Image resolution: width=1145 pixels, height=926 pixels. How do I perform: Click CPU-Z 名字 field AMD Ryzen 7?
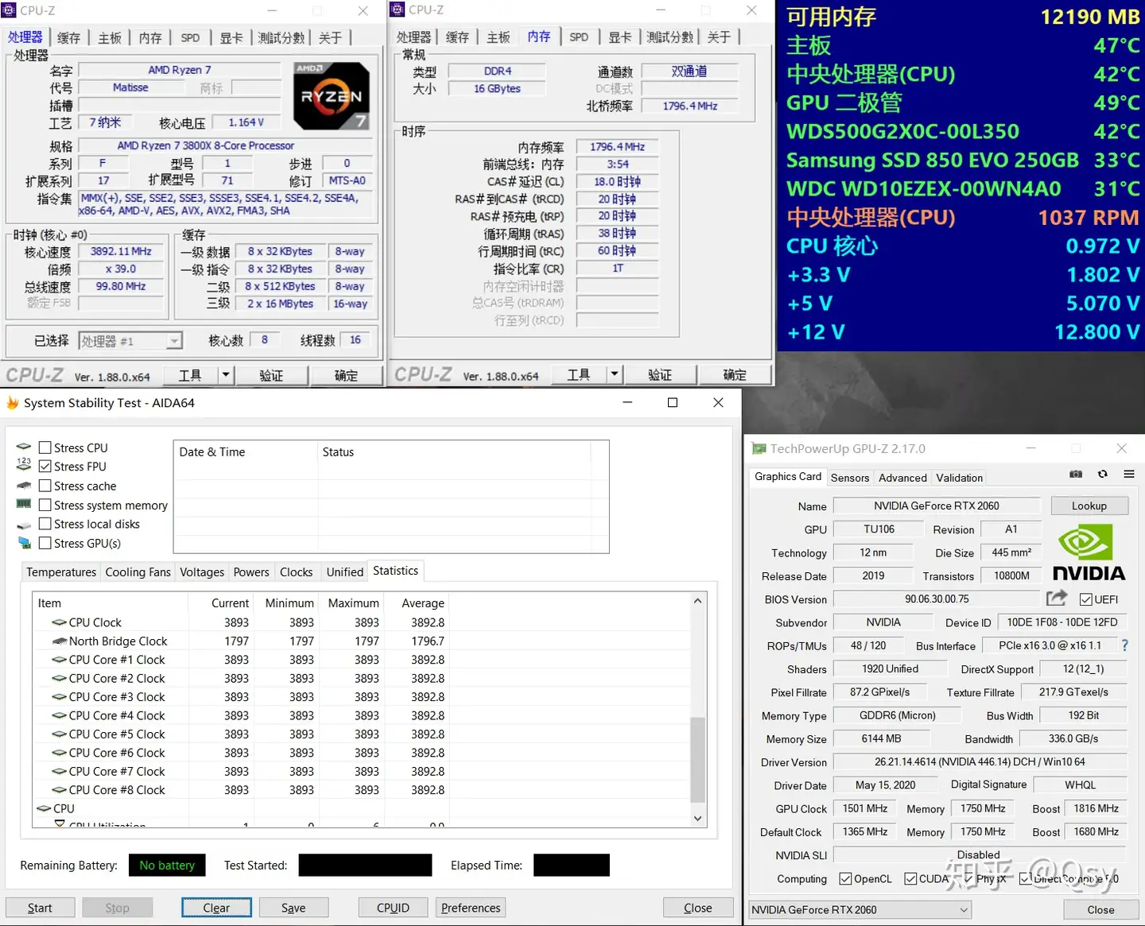coord(180,70)
